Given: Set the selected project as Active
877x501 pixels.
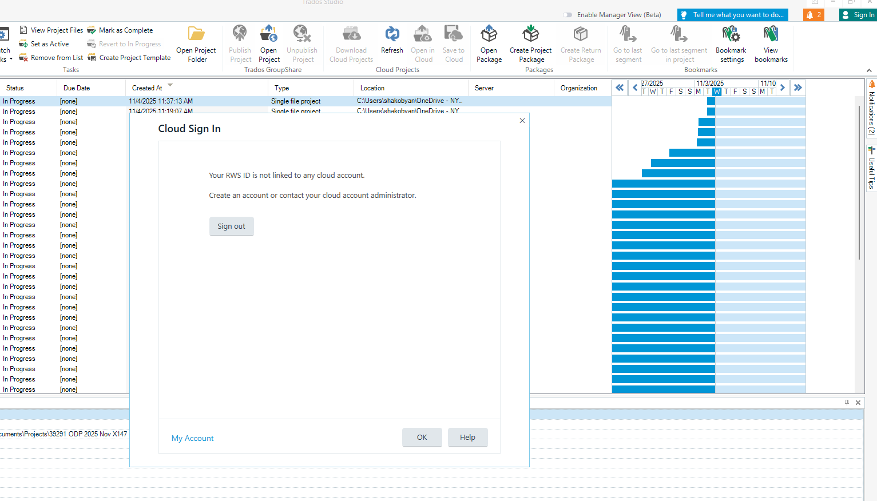Looking at the screenshot, I should tap(45, 43).
